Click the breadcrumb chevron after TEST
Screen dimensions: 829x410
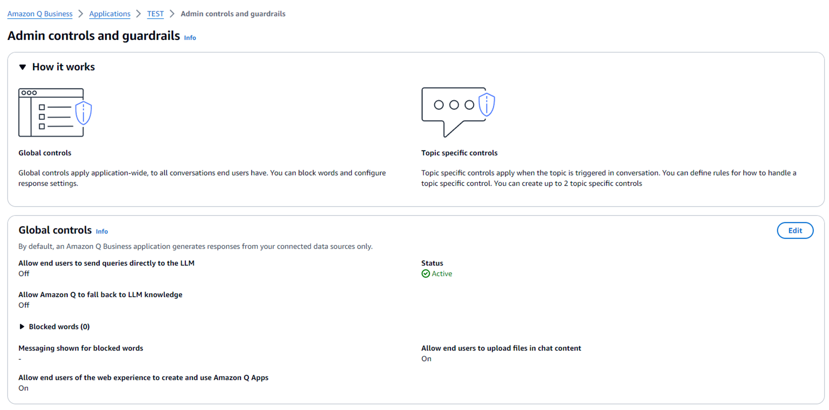tap(172, 14)
